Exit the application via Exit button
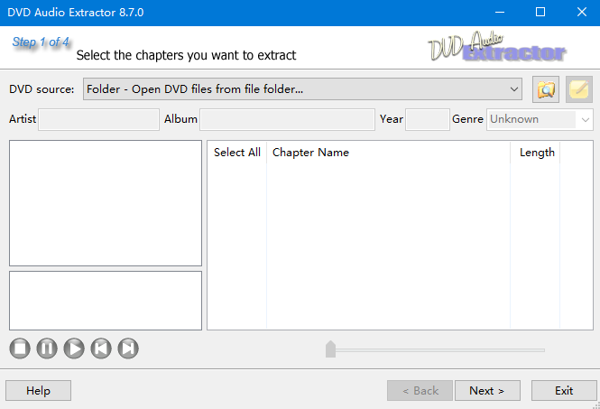 pos(564,391)
